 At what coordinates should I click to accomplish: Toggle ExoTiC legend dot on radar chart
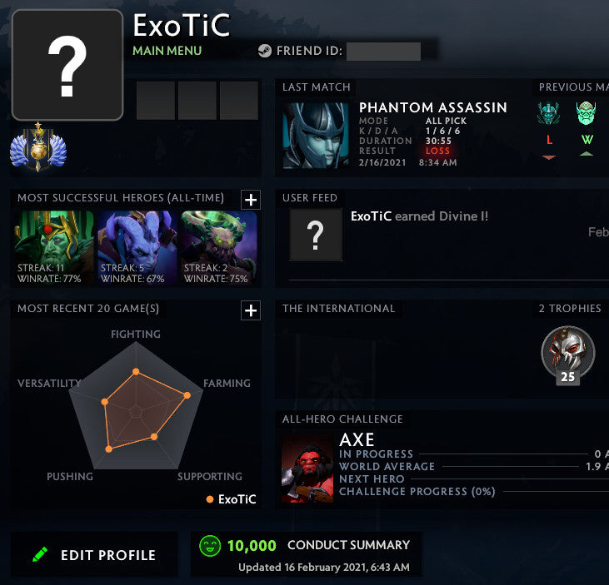210,499
